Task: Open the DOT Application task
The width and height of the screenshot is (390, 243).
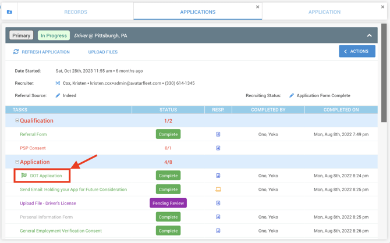Action: (x=46, y=176)
